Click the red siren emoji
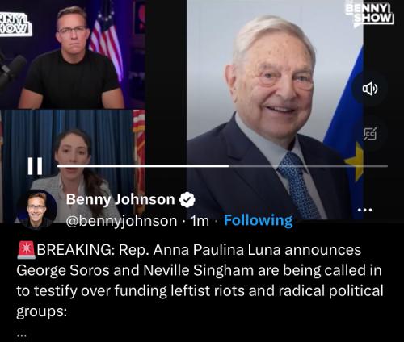Viewport: 404px width, 342px height. click(x=26, y=250)
